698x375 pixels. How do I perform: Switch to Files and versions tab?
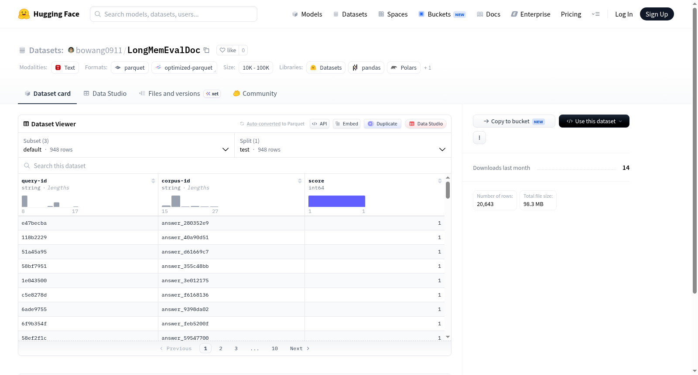(x=180, y=93)
